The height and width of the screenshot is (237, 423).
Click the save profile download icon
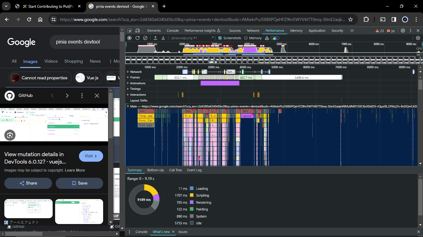tap(163, 38)
